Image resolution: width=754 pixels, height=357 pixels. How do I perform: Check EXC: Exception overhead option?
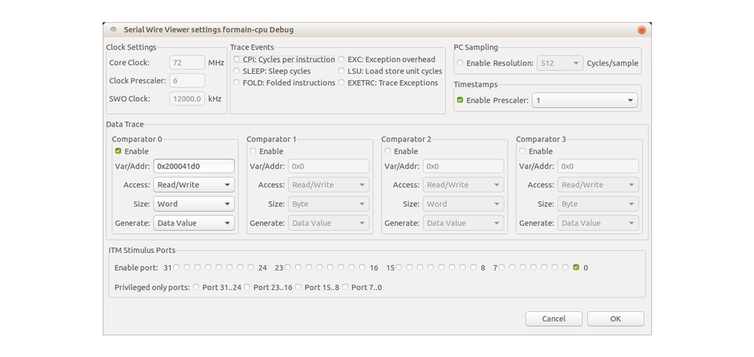[x=341, y=59]
